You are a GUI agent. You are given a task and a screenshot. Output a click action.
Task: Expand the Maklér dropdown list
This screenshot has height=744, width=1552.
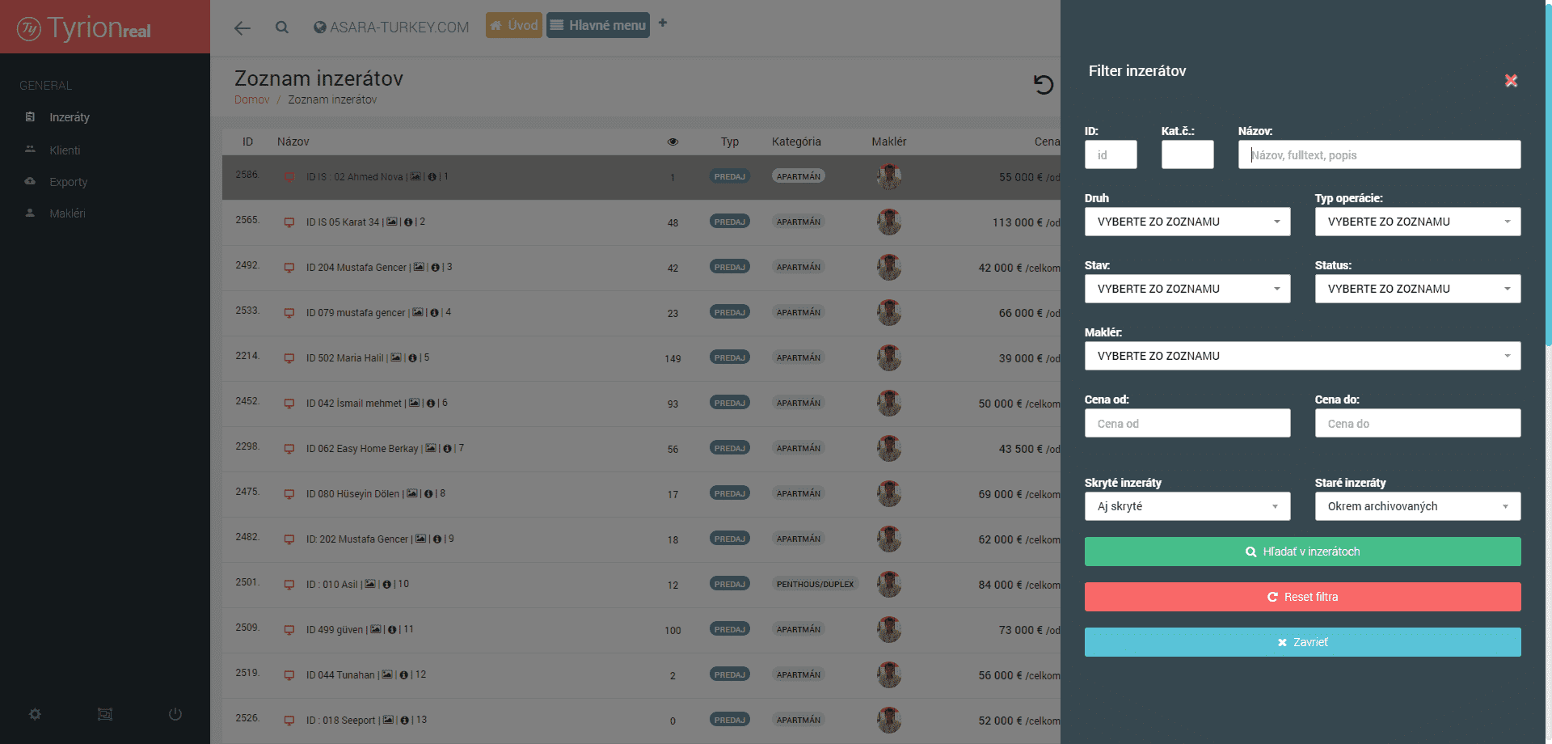(x=1302, y=356)
